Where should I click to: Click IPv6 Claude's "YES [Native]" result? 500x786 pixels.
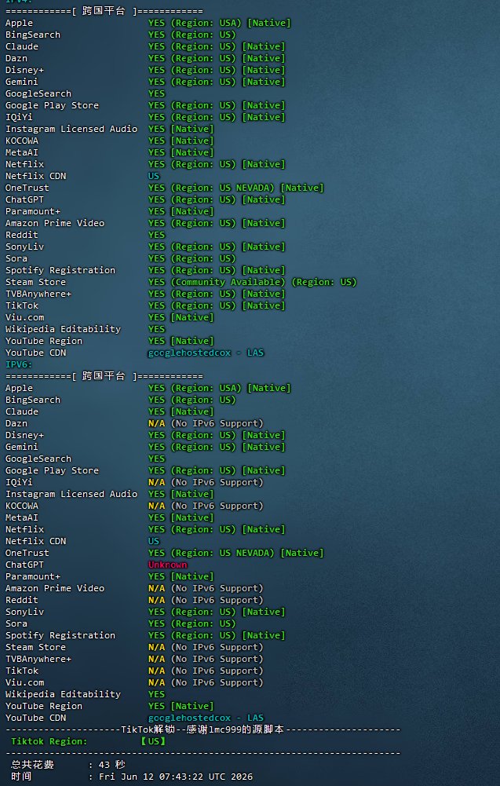(181, 411)
